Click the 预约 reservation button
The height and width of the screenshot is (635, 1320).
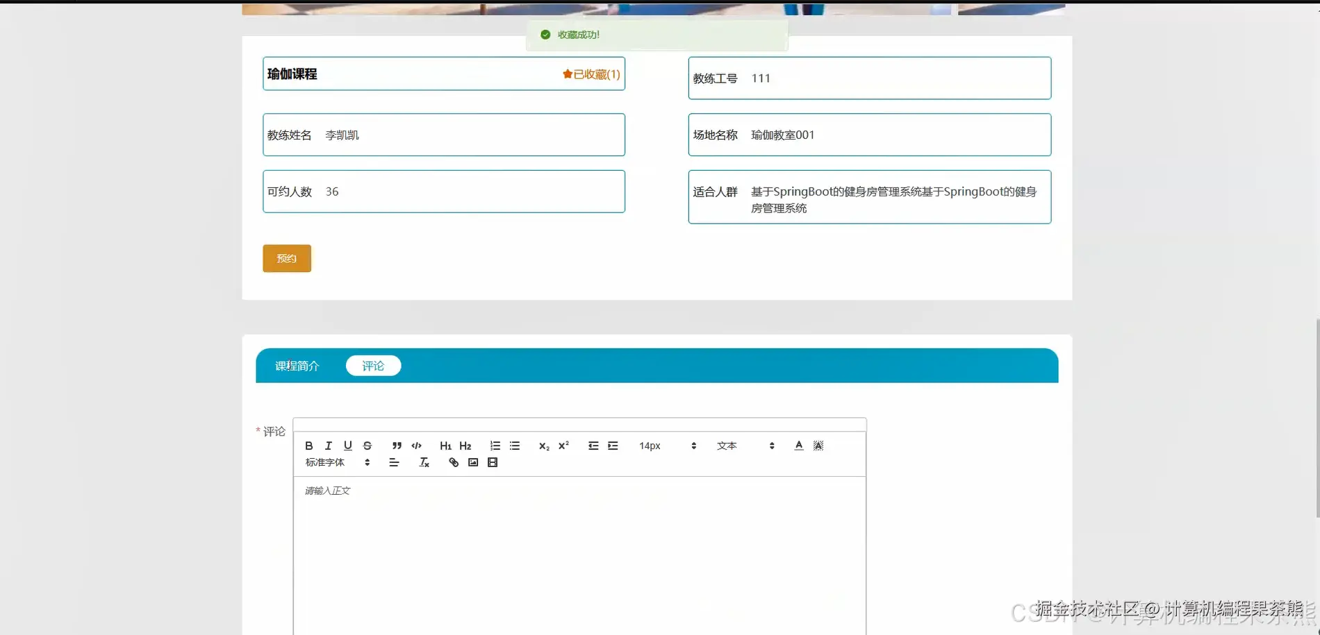coord(286,257)
